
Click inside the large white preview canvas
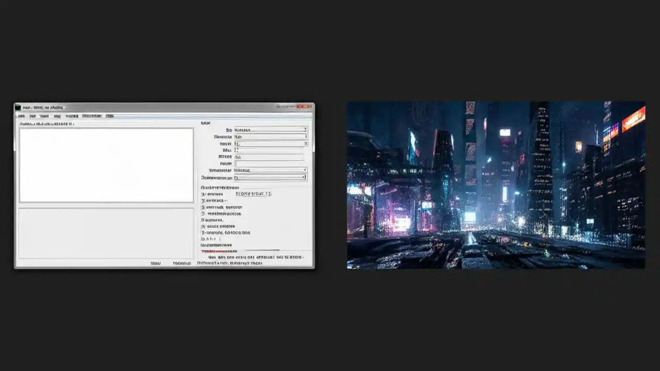[x=106, y=165]
